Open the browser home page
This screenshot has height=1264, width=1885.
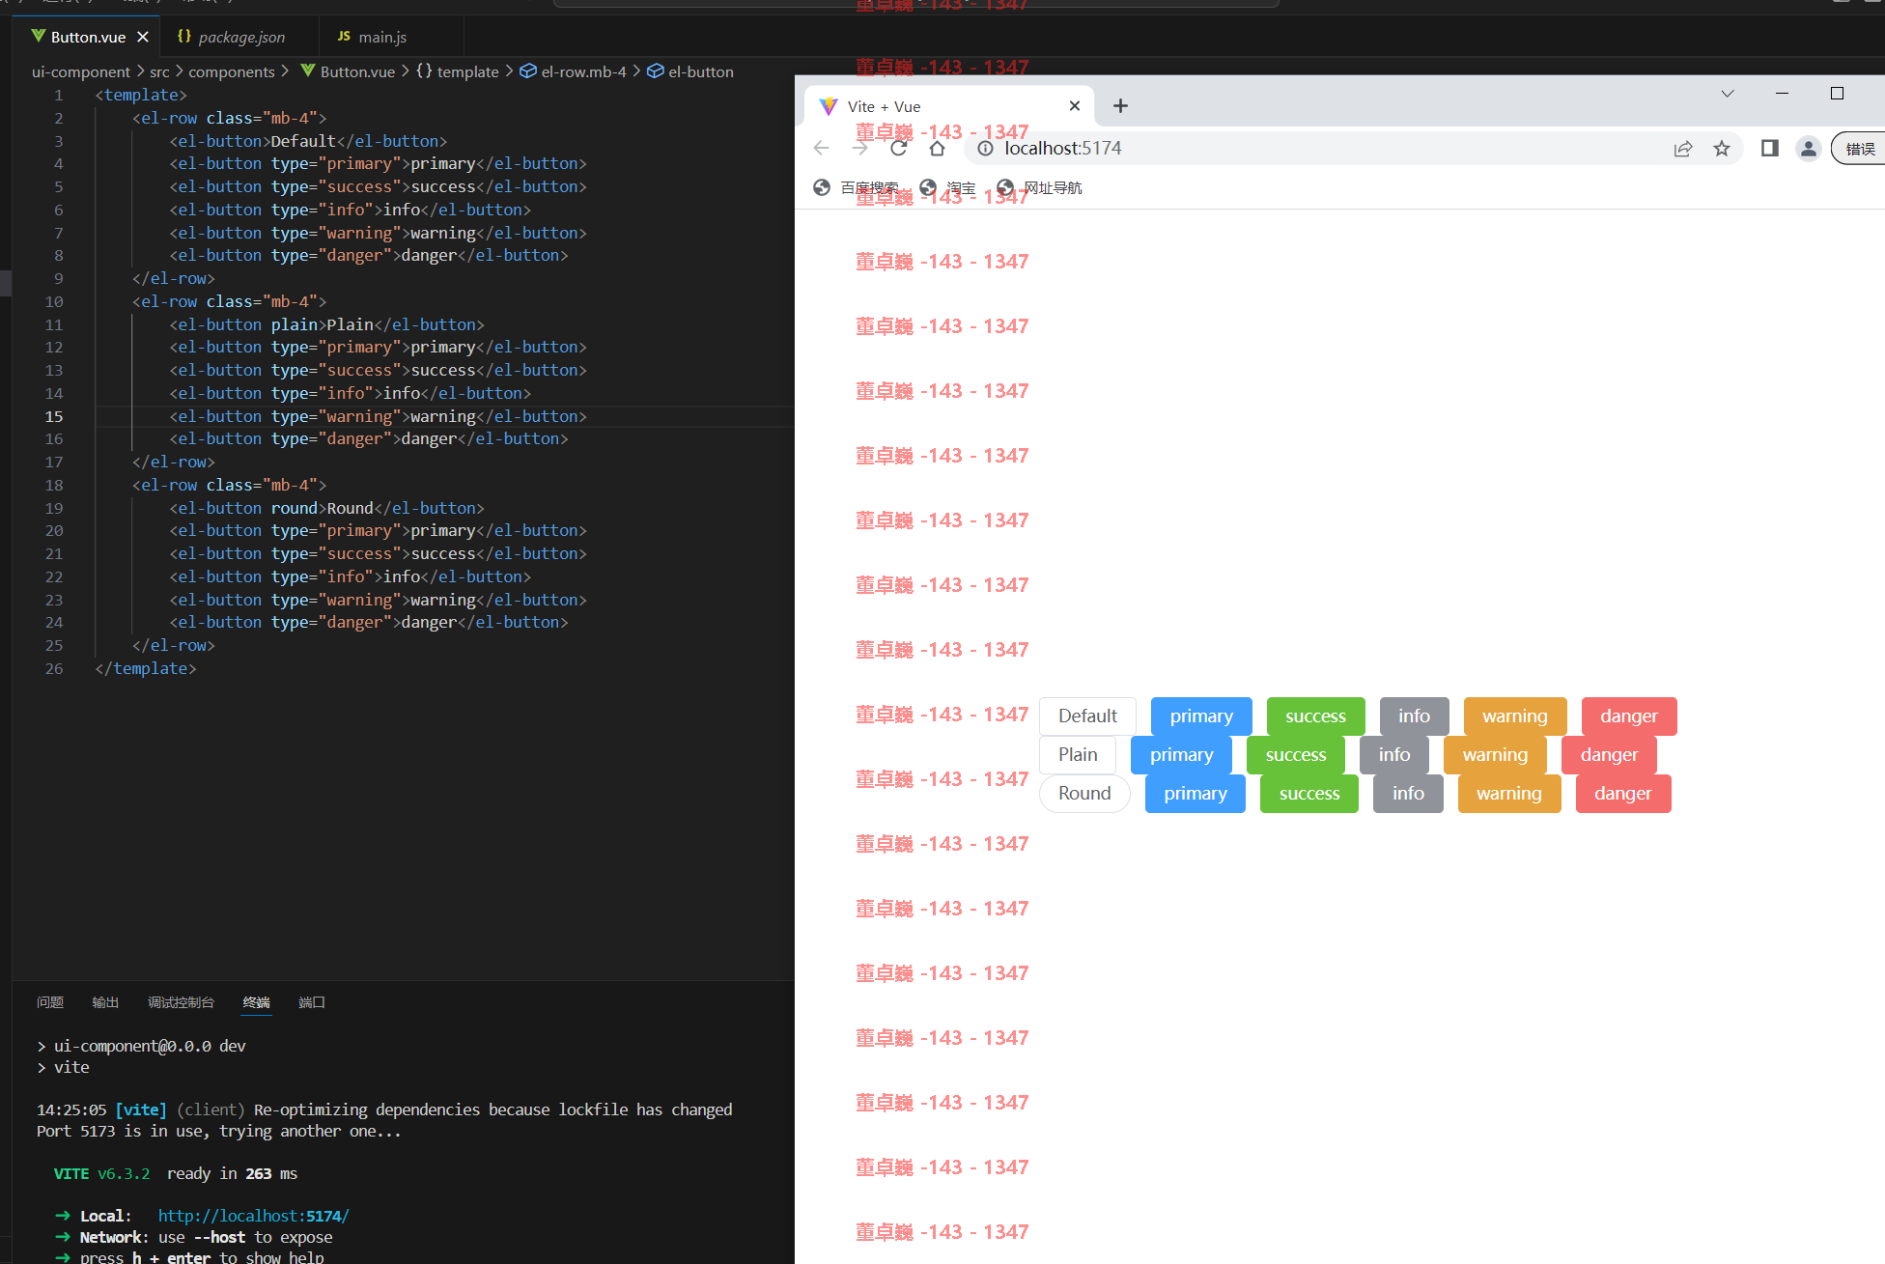pos(937,148)
